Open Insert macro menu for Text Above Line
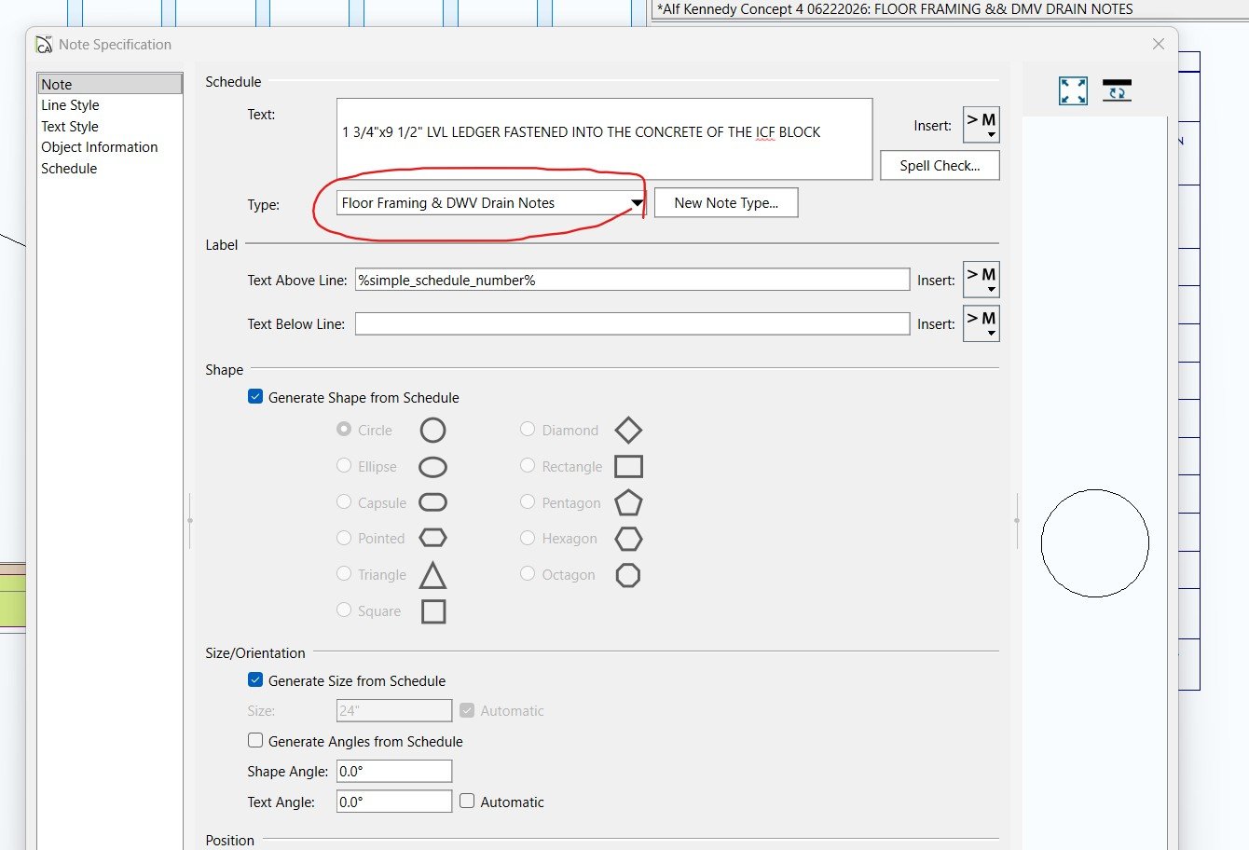This screenshot has height=850, width=1249. coord(981,280)
